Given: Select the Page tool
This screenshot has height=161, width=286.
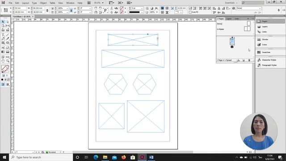Looking at the screenshot, I should click(3, 26).
